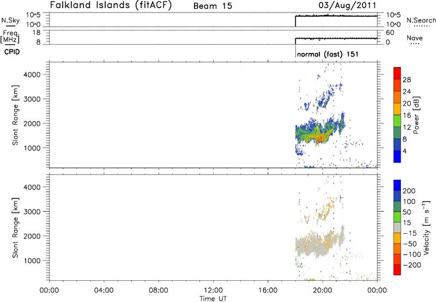Click the '200' label on the Velocity color bar
This screenshot has width=436, height=302.
click(x=409, y=191)
